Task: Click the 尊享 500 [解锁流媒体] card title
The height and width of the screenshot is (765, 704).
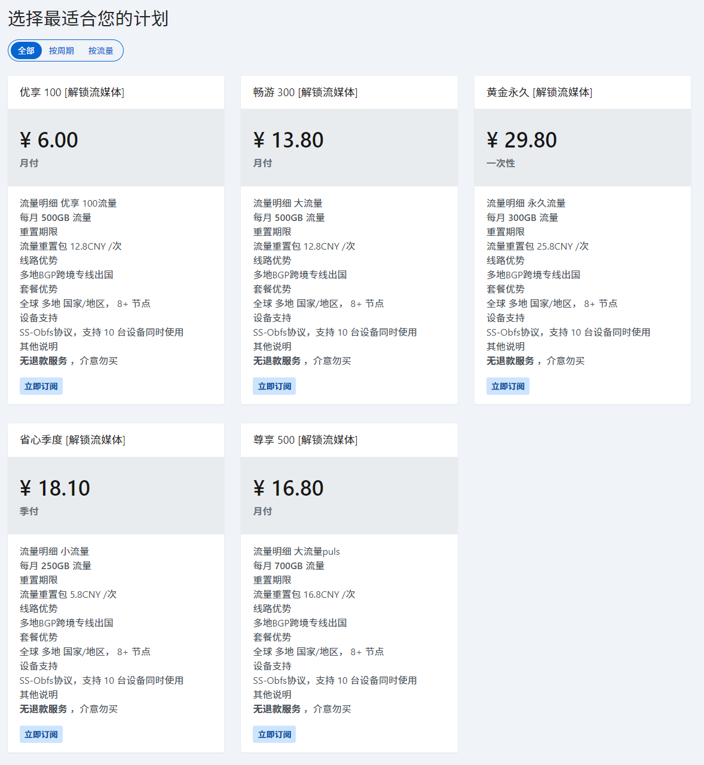Action: pos(305,440)
